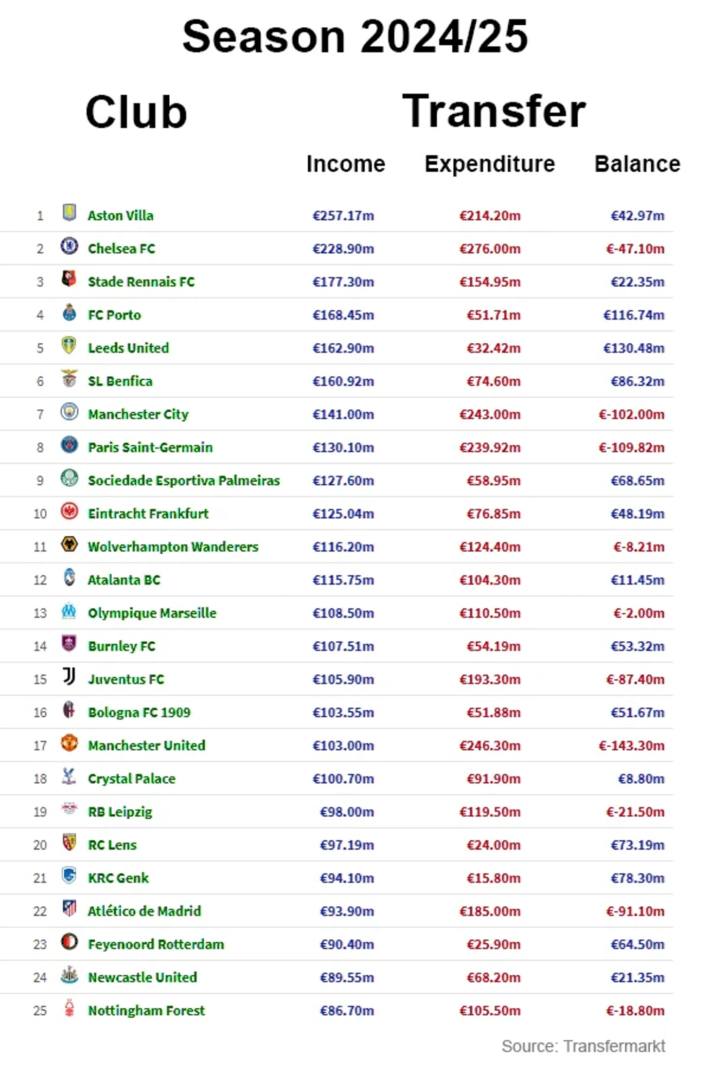
Task: Click the Source: Transfermarkt credit text
Action: point(583,1046)
